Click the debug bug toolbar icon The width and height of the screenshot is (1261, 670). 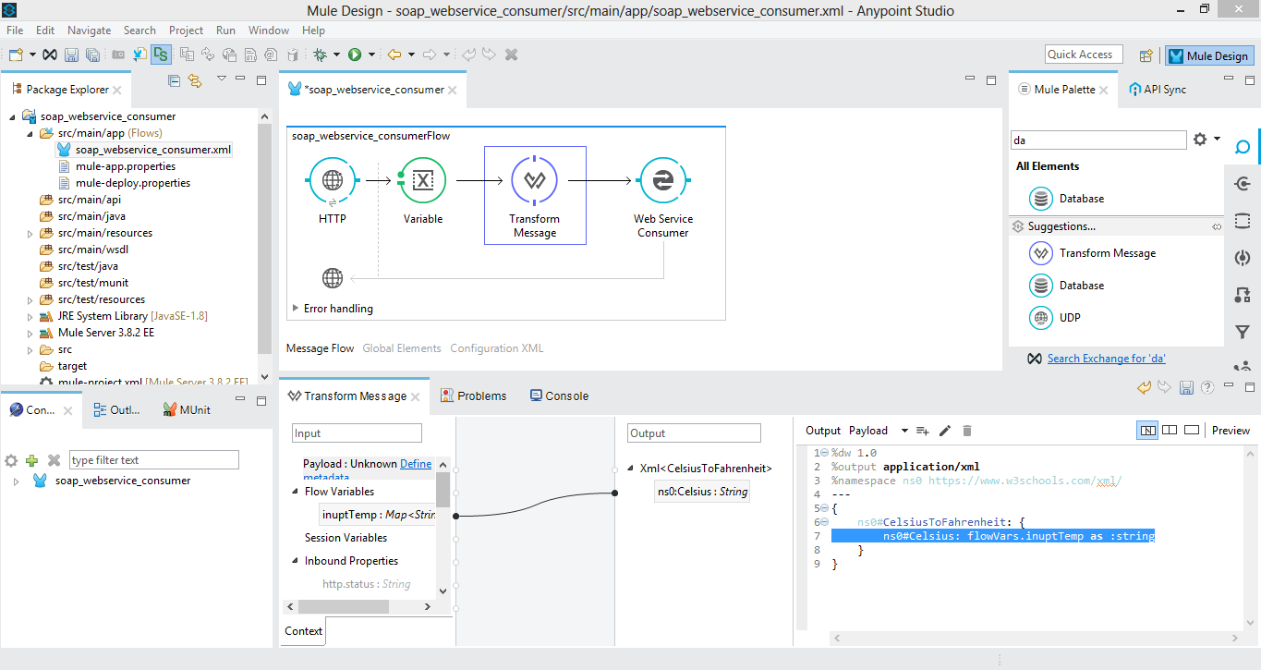pos(321,55)
